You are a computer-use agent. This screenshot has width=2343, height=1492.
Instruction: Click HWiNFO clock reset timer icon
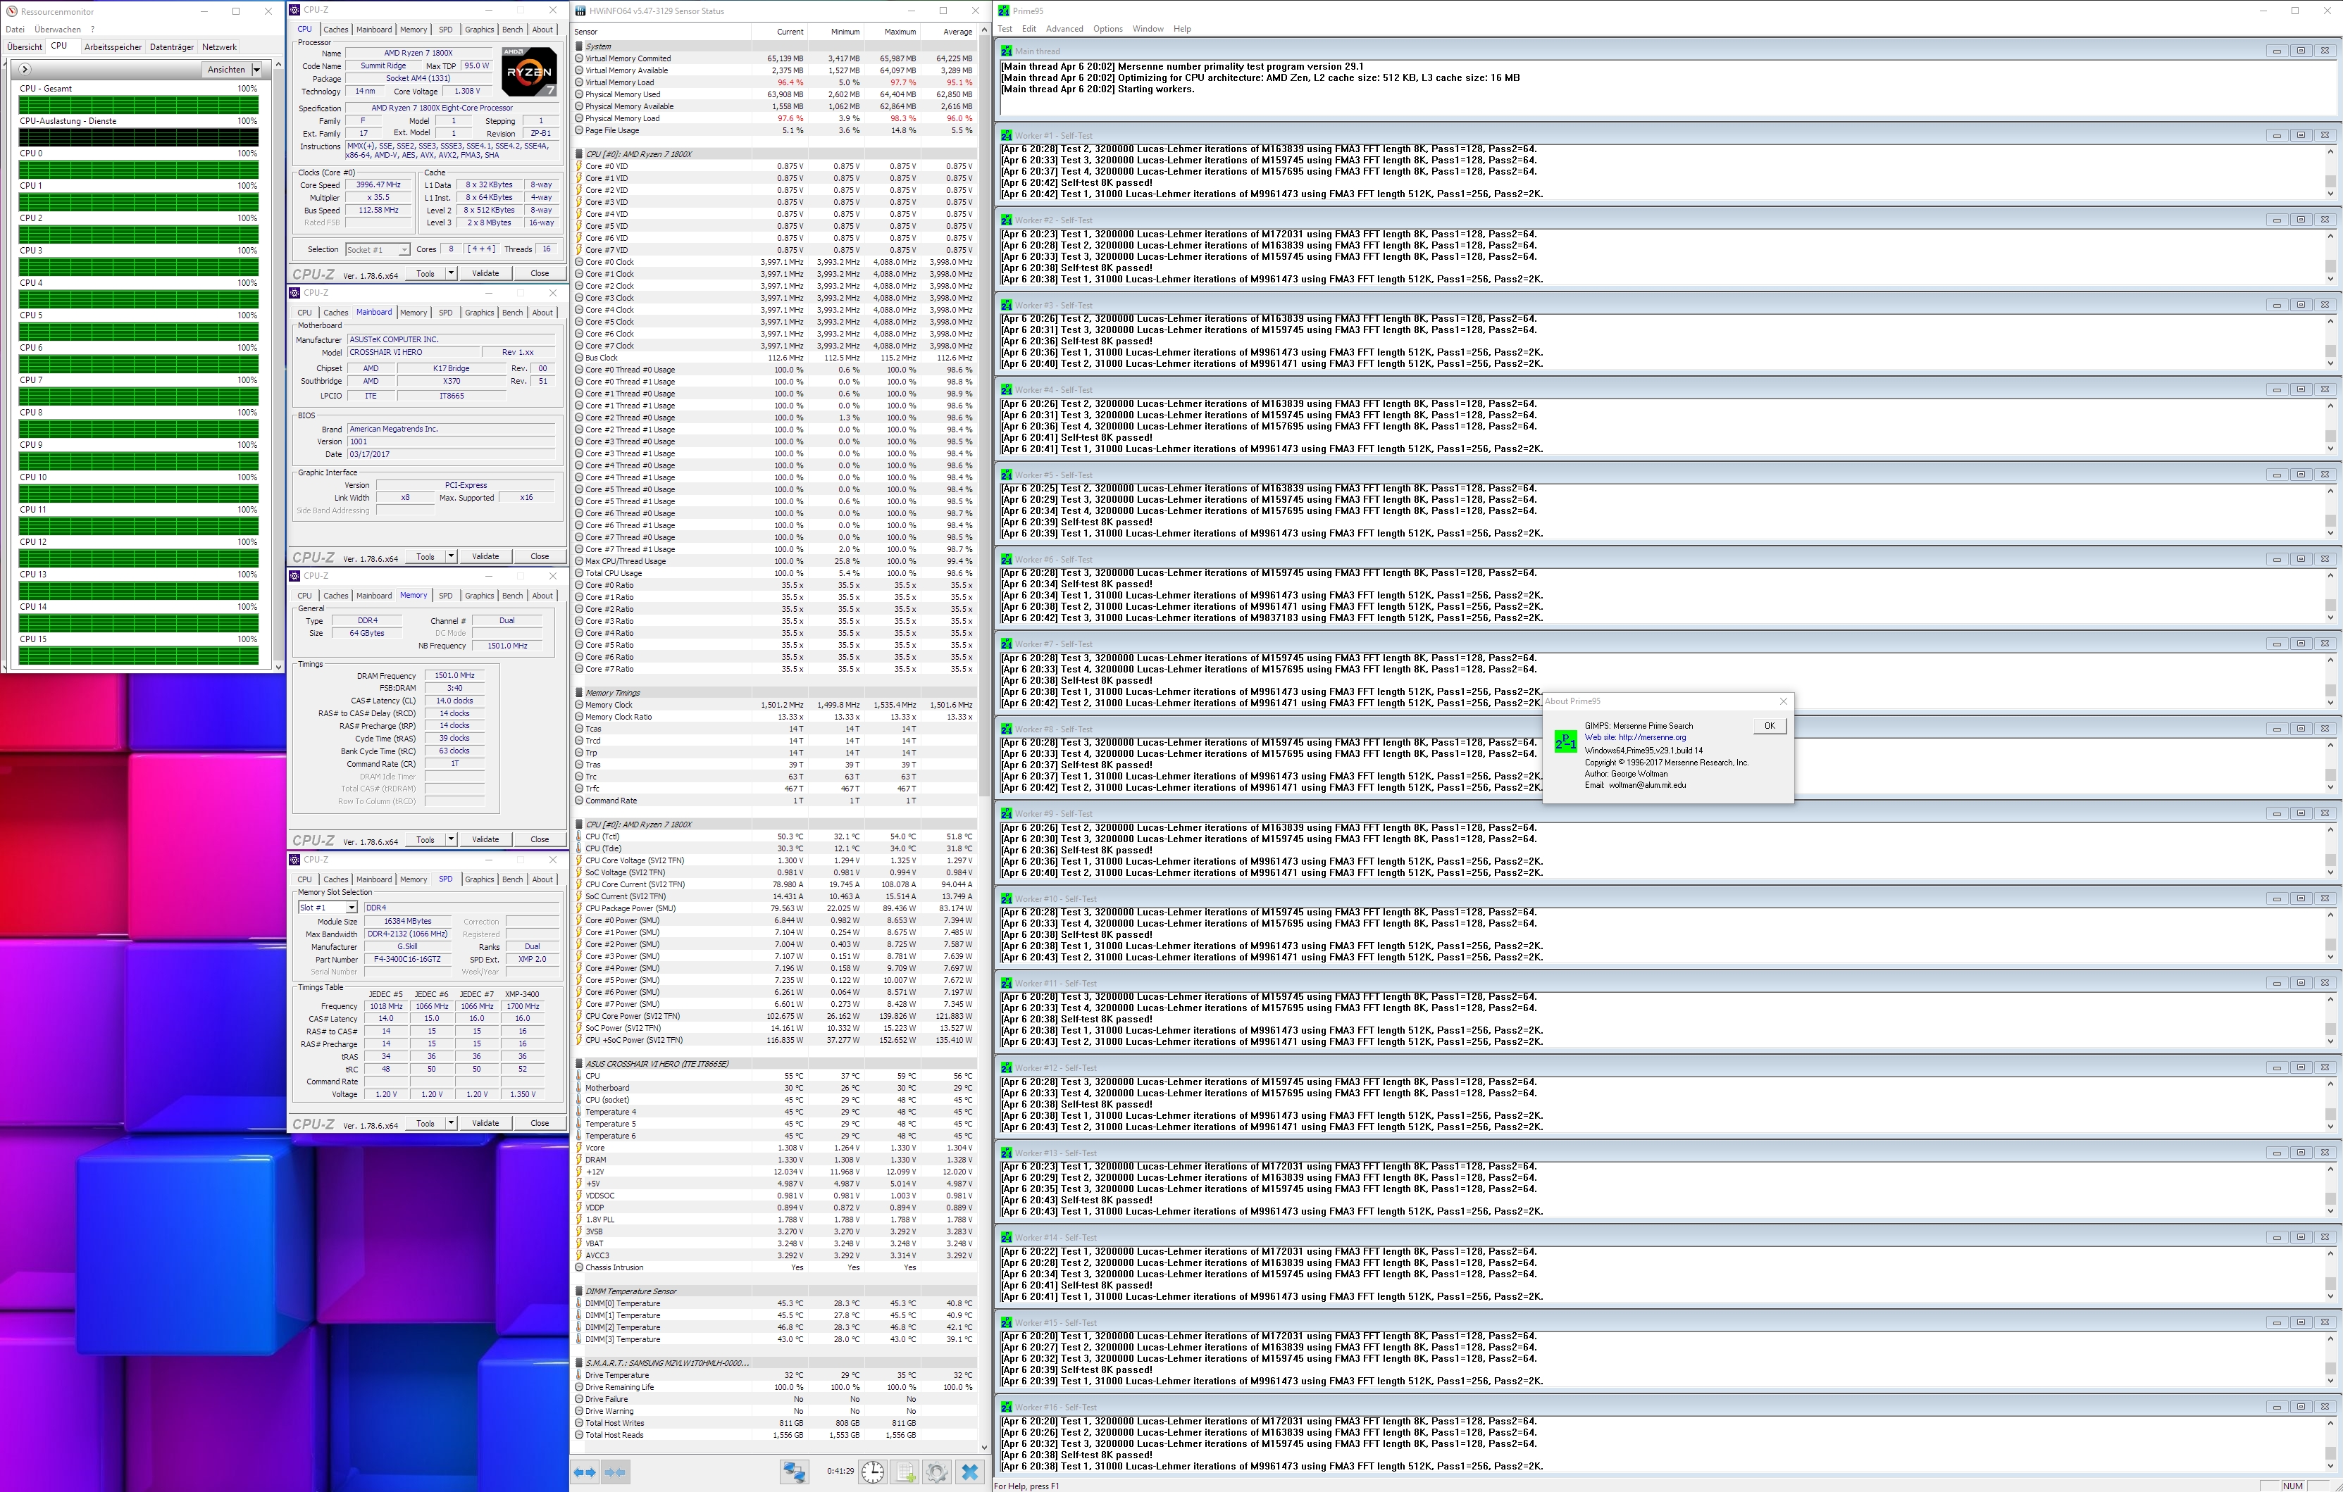click(x=873, y=1472)
